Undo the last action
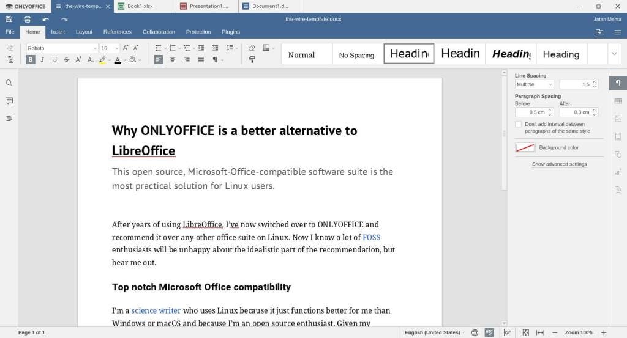This screenshot has height=338, width=627. (x=45, y=19)
